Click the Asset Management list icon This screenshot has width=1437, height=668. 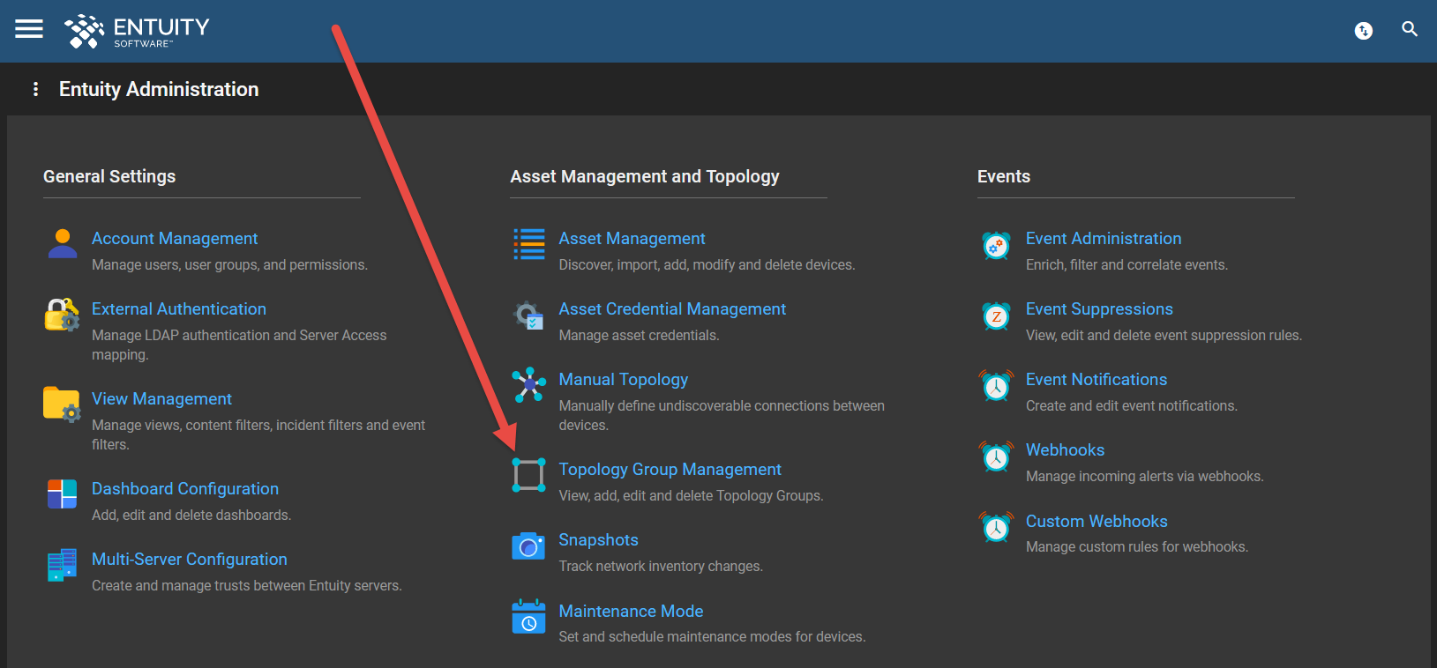[529, 244]
